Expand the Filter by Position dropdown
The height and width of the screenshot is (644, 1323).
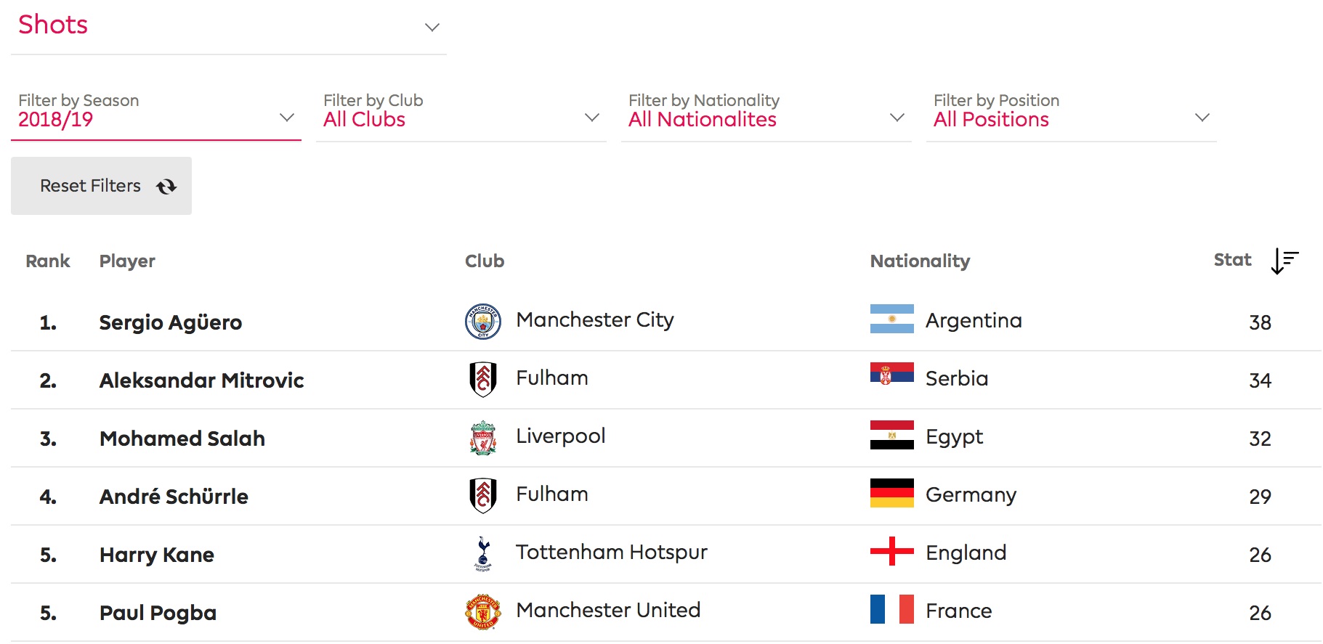1072,113
